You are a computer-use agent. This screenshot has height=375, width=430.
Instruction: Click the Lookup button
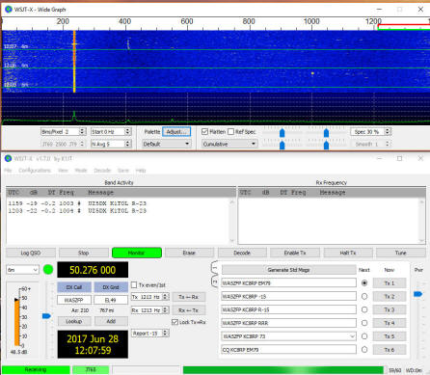(74, 321)
